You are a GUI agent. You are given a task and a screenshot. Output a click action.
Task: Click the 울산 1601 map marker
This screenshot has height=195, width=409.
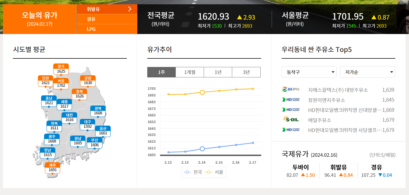pyautogui.click(x=103, y=131)
